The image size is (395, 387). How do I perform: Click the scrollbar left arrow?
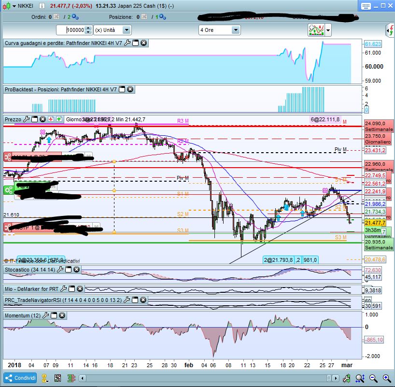83,378
